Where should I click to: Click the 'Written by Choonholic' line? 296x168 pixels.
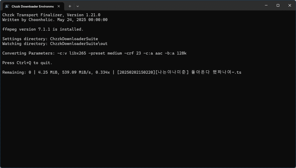pos(55,20)
